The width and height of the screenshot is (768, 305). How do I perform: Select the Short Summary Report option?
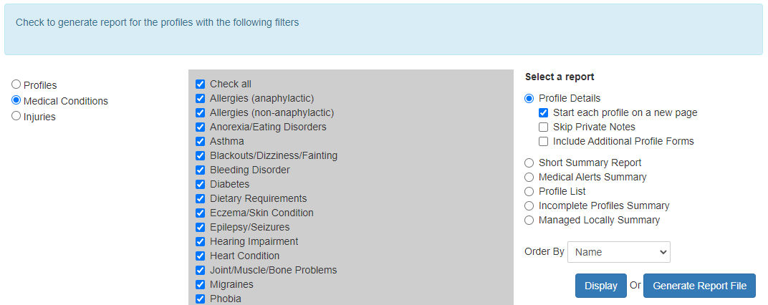pos(529,163)
